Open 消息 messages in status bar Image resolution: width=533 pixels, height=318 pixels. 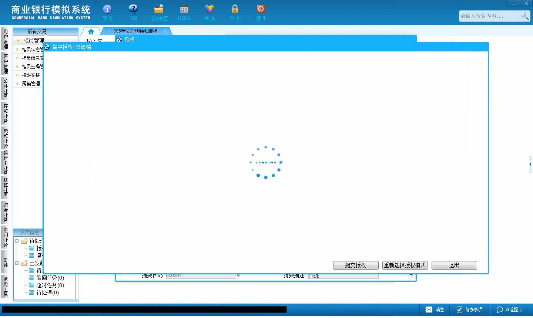[x=435, y=309]
